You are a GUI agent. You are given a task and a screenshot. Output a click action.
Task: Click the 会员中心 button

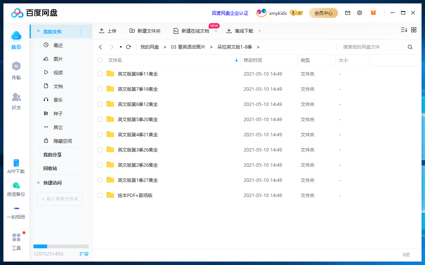tap(324, 13)
